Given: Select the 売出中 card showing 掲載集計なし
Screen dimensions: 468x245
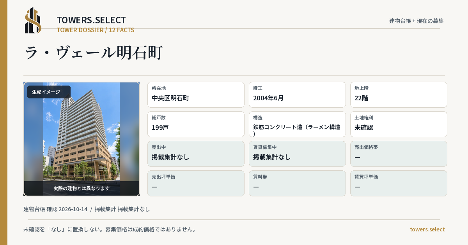Looking at the screenshot, I should coord(196,154).
